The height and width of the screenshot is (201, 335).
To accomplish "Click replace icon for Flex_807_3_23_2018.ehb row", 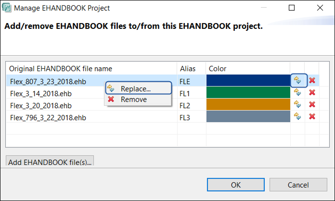I will [x=297, y=80].
